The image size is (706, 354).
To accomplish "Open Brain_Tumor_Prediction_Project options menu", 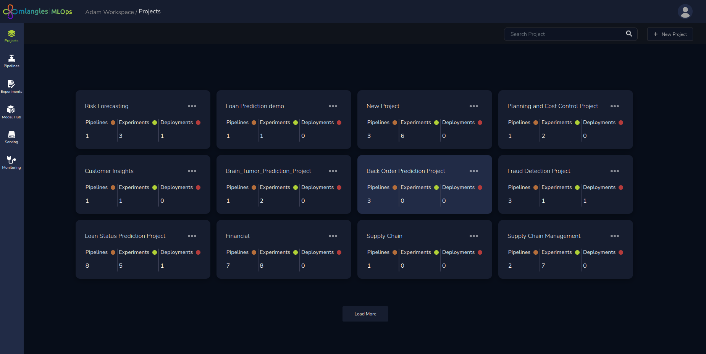I will pyautogui.click(x=333, y=171).
